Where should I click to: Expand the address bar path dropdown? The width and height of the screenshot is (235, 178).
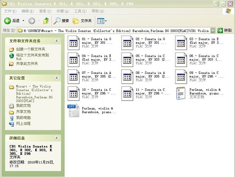click(213, 30)
